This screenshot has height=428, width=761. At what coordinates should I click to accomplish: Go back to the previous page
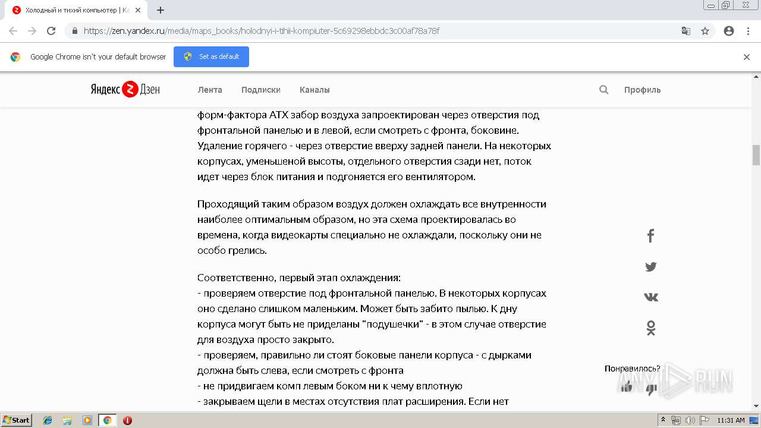click(x=13, y=31)
